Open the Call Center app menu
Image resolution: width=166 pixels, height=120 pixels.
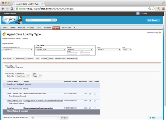153,20
